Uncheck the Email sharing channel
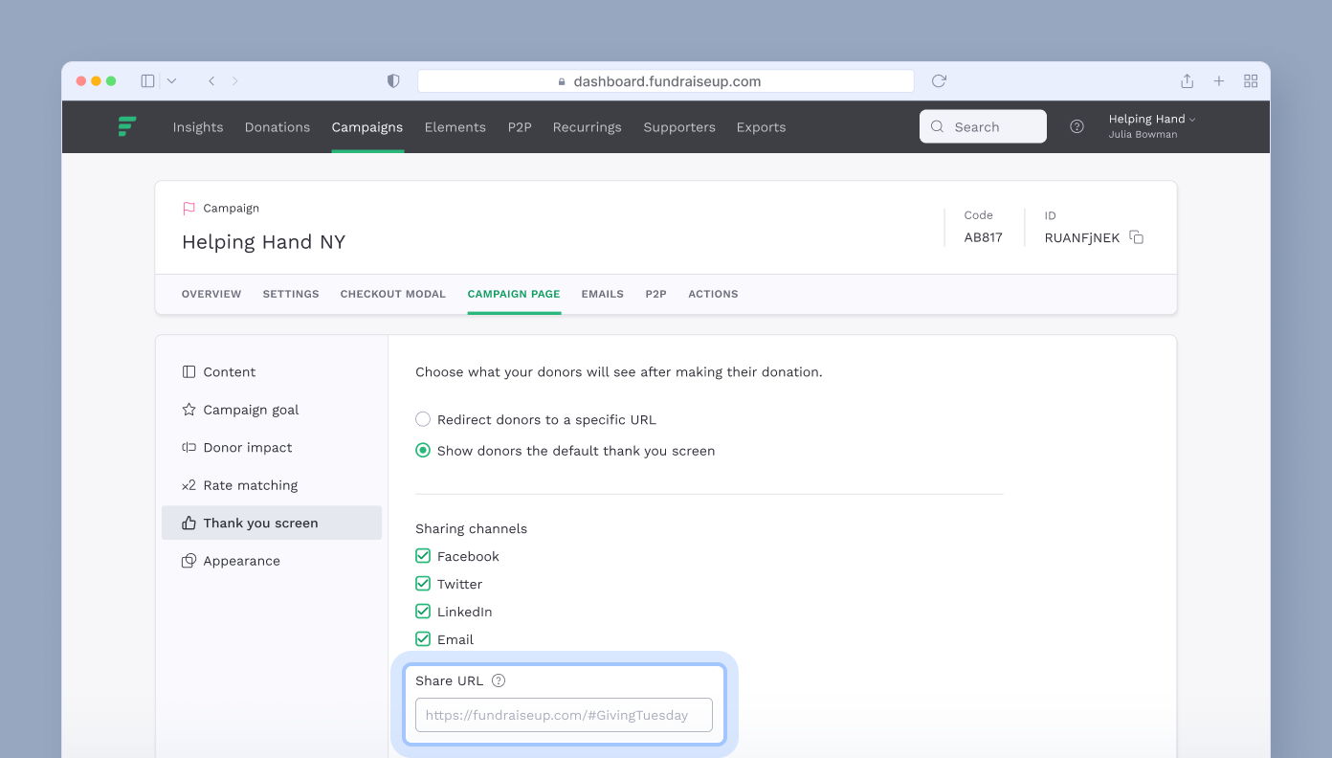The image size is (1332, 758). pyautogui.click(x=423, y=639)
